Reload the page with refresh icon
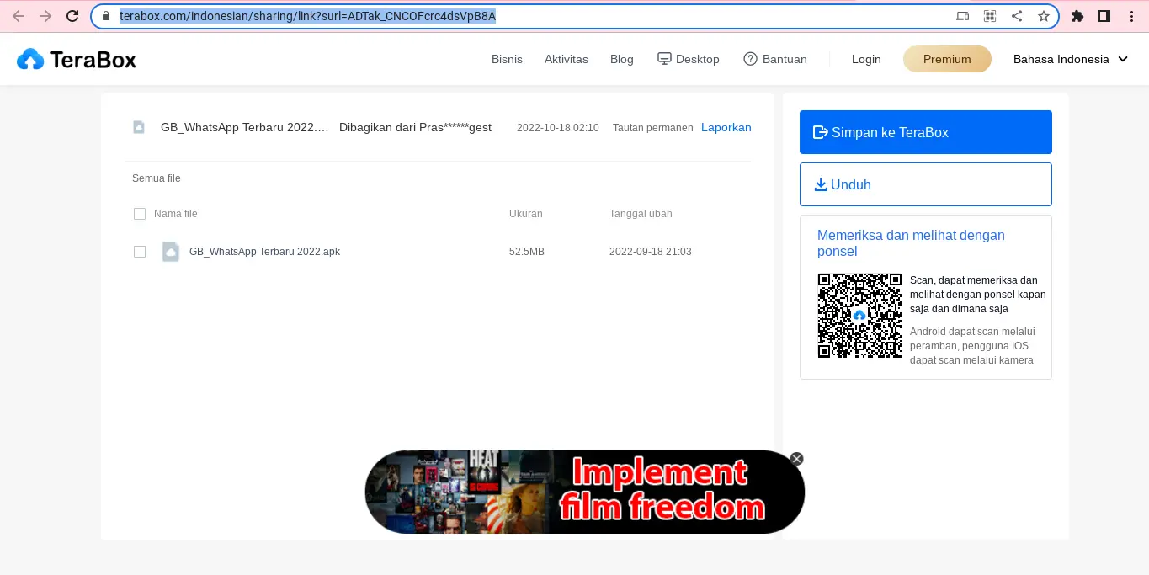 [72, 16]
